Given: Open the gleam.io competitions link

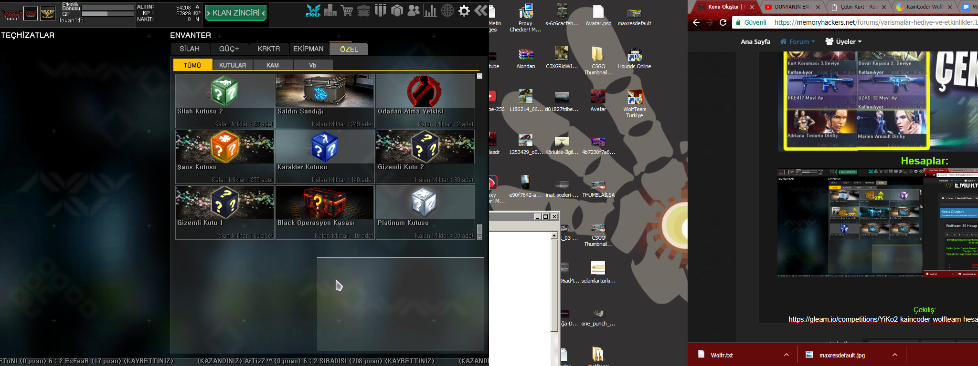Looking at the screenshot, I should click(x=883, y=319).
